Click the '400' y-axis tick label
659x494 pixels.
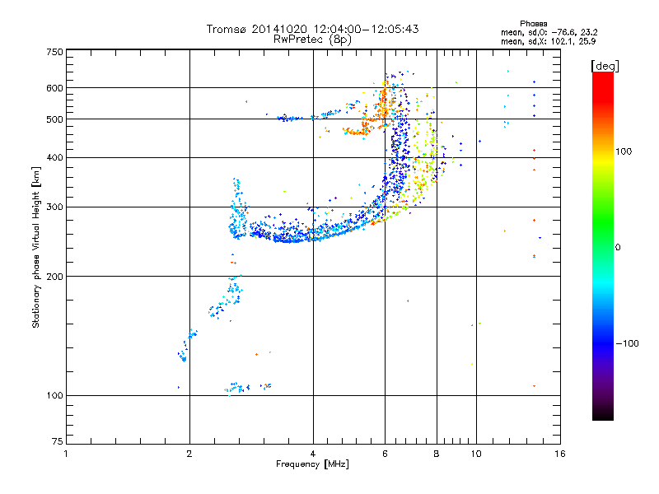pos(54,157)
